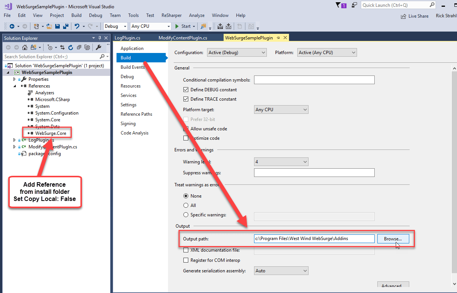Image resolution: width=457 pixels, height=293 pixels.
Task: Click the pin icon on WebSurgeSamplePlugin tab
Action: (x=278, y=38)
